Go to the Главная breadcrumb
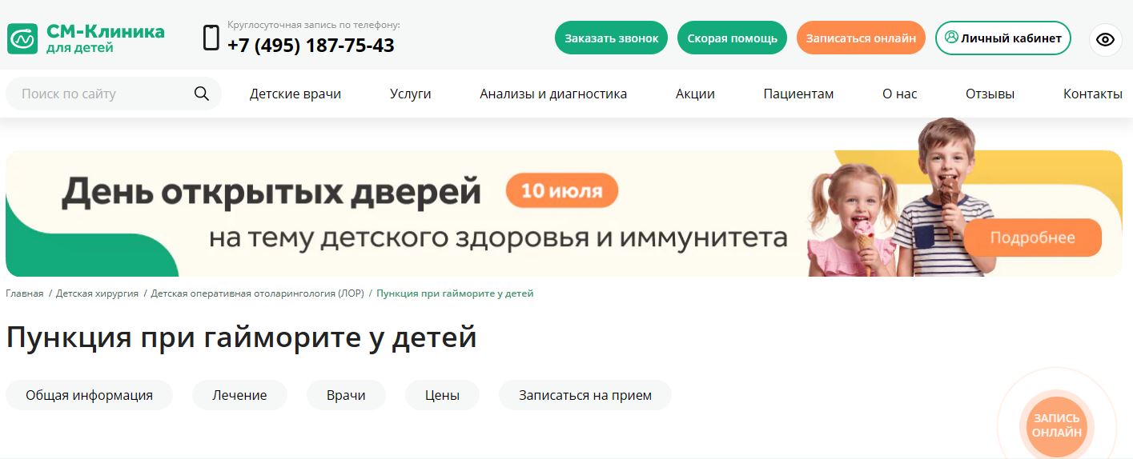1133x459 pixels. pos(25,293)
